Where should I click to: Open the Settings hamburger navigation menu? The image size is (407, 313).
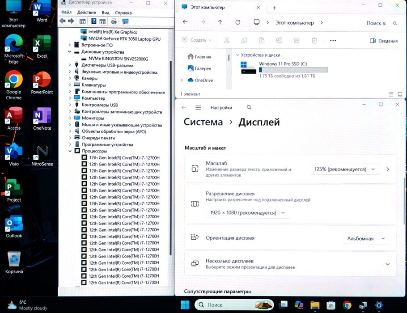click(x=198, y=107)
